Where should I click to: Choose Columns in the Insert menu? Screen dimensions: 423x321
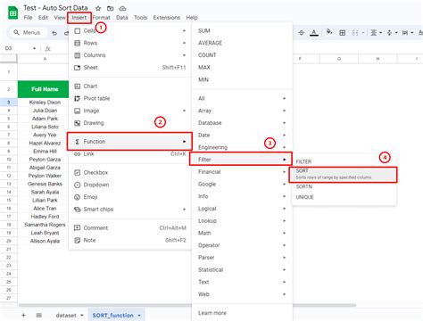click(130, 55)
